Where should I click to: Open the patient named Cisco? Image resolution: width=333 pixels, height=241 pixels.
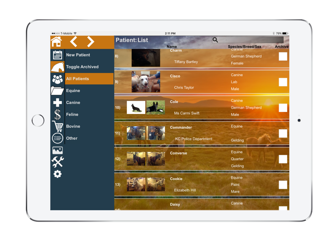pos(175,76)
